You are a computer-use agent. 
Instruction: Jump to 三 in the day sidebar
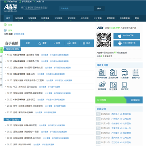point(1,79)
